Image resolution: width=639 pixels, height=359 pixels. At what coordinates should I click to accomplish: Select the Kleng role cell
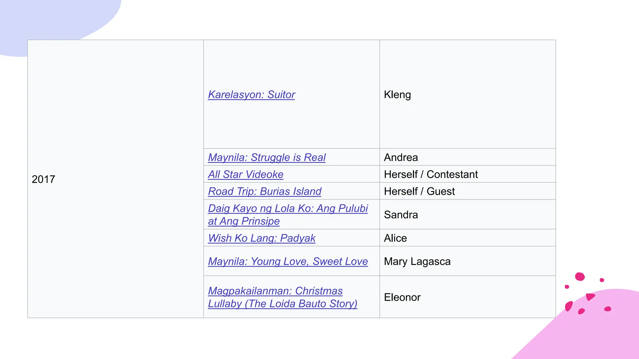pos(467,94)
